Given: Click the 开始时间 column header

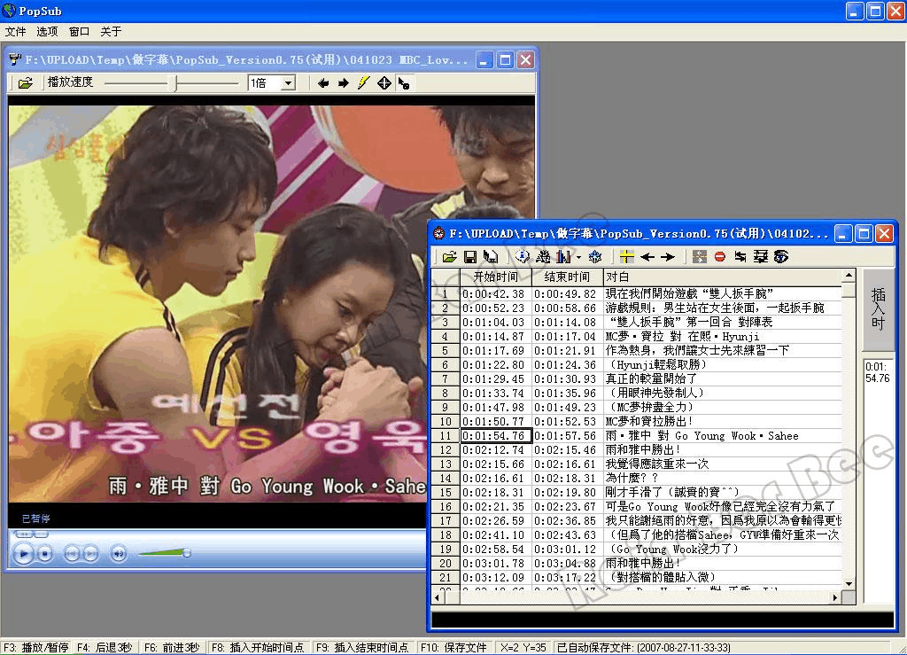Looking at the screenshot, I should pyautogui.click(x=495, y=277).
